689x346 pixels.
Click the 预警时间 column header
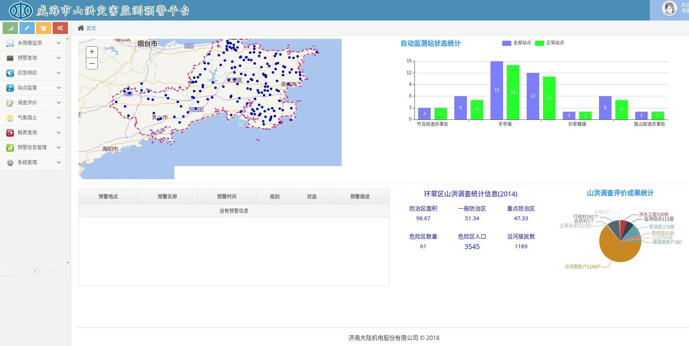pyautogui.click(x=227, y=196)
